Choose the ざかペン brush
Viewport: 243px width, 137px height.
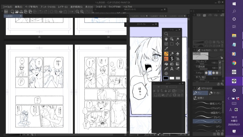207,117
